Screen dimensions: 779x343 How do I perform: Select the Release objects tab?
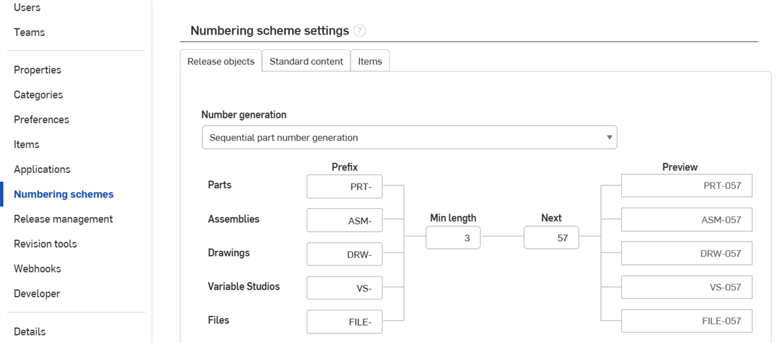[221, 62]
